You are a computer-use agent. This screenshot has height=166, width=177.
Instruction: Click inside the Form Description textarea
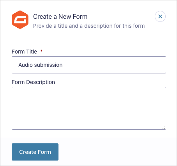[x=89, y=108]
